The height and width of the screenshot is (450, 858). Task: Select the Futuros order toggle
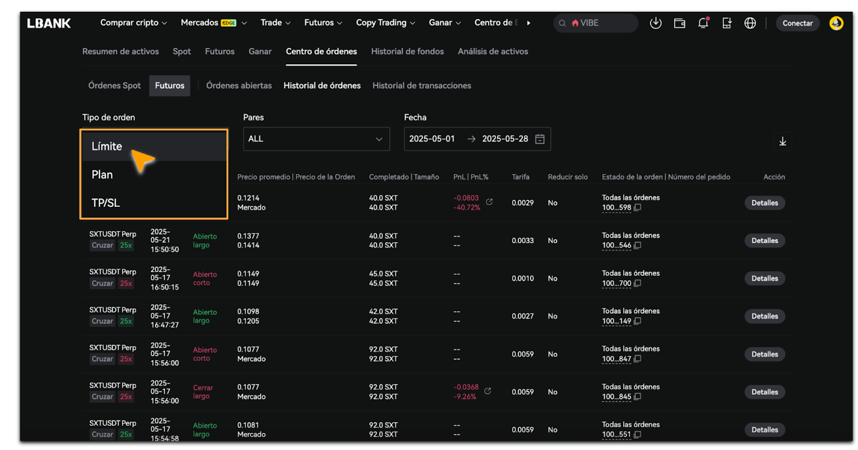click(169, 86)
